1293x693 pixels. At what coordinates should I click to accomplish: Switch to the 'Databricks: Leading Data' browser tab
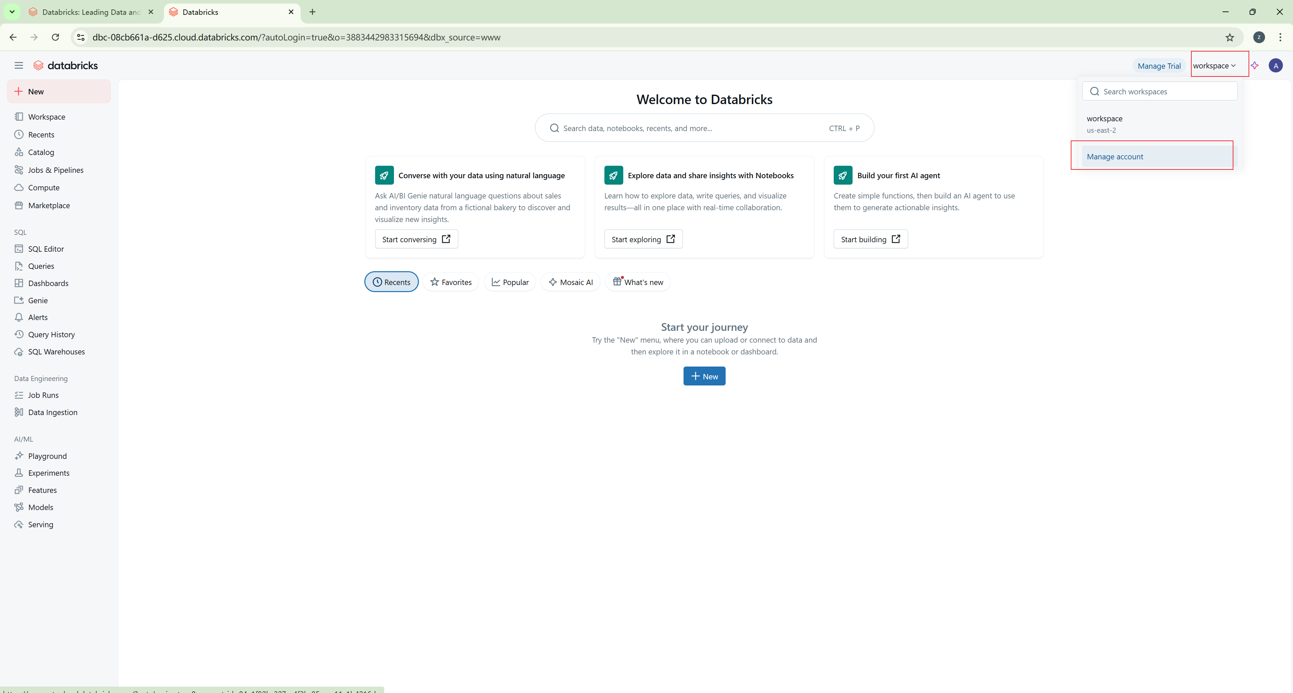coord(91,12)
